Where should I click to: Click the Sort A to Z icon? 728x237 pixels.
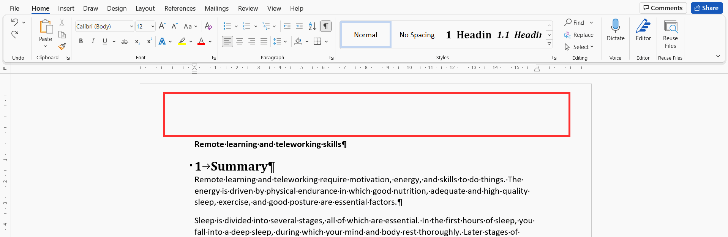point(312,26)
